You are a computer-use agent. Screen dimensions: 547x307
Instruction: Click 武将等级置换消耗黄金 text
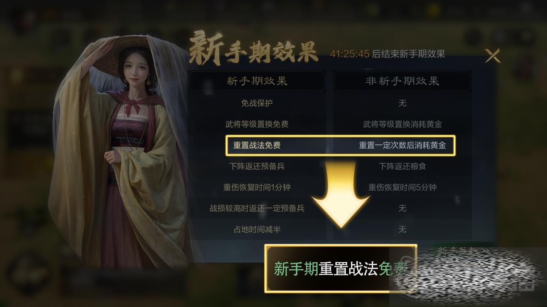[402, 124]
